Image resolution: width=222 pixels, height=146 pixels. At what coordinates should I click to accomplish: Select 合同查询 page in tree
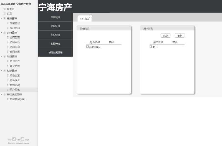(15, 47)
